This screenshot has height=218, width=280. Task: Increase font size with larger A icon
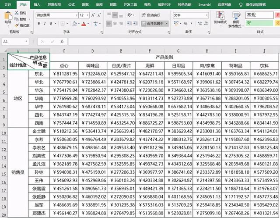[x=93, y=15]
